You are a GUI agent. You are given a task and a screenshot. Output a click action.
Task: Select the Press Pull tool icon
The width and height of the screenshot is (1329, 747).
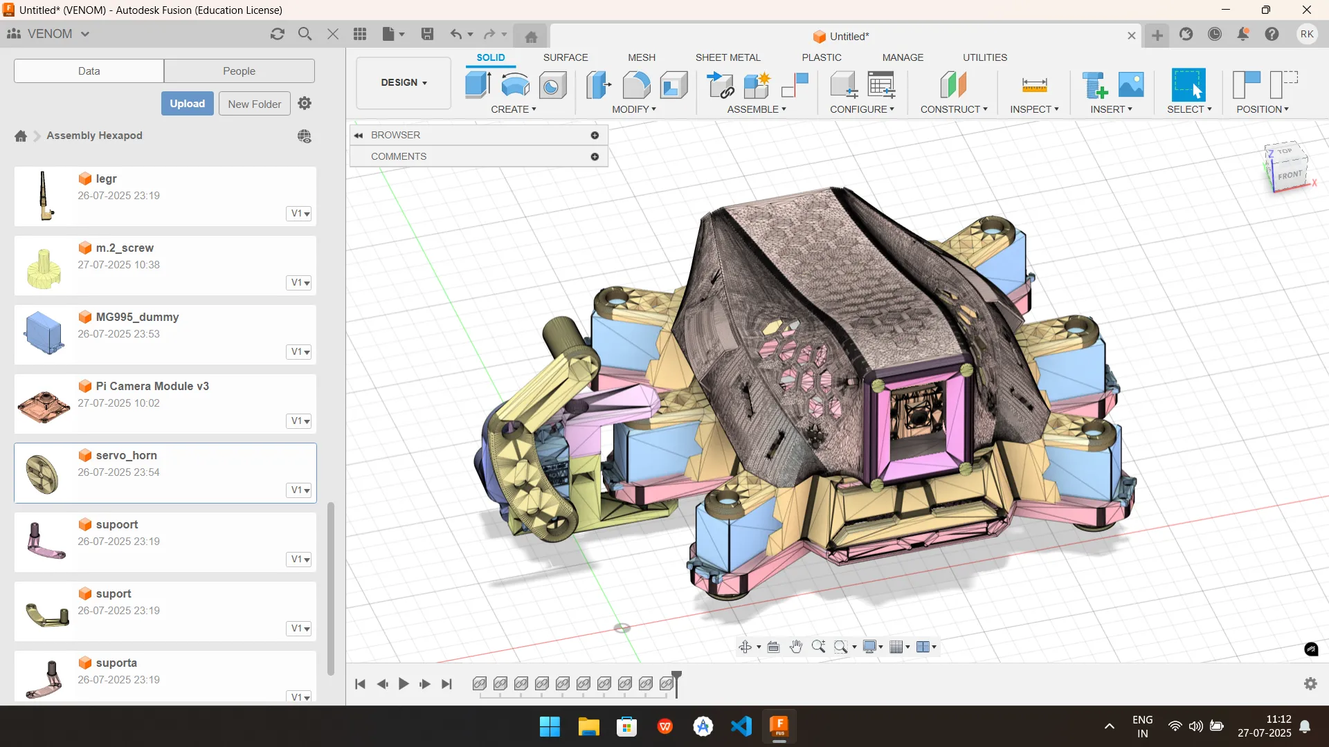(x=599, y=85)
